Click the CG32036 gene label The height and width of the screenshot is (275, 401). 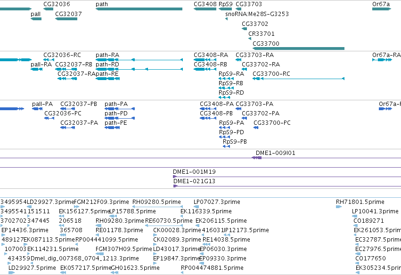pos(57,4)
